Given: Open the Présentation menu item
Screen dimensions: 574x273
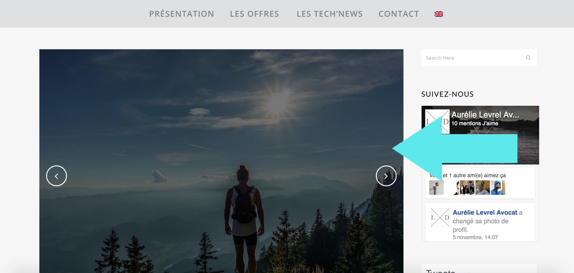Looking at the screenshot, I should (182, 14).
